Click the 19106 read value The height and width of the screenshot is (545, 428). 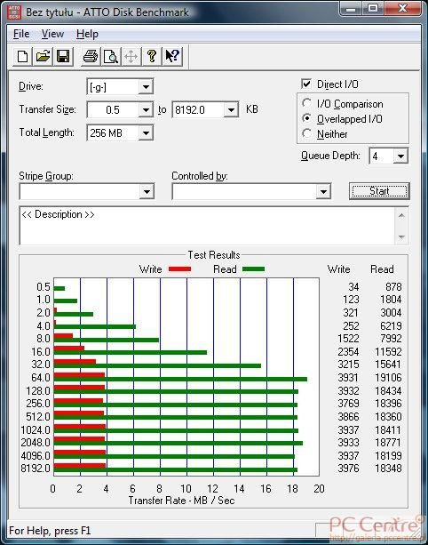tap(388, 378)
